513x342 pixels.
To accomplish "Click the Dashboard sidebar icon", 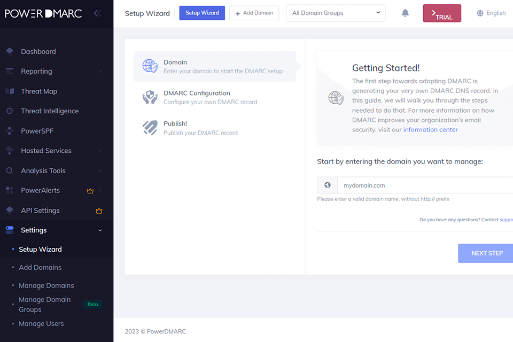I will coord(10,51).
